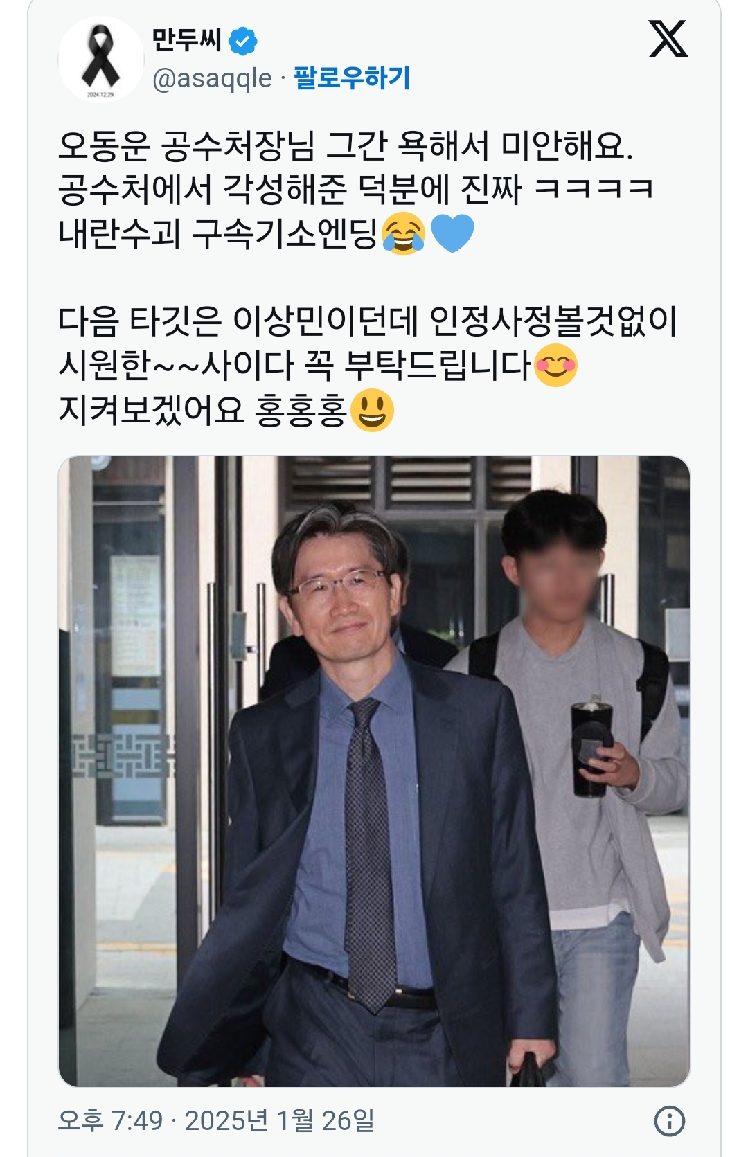The width and height of the screenshot is (748, 1157).
Task: Open the tweet info circle icon
Action: tap(669, 1121)
